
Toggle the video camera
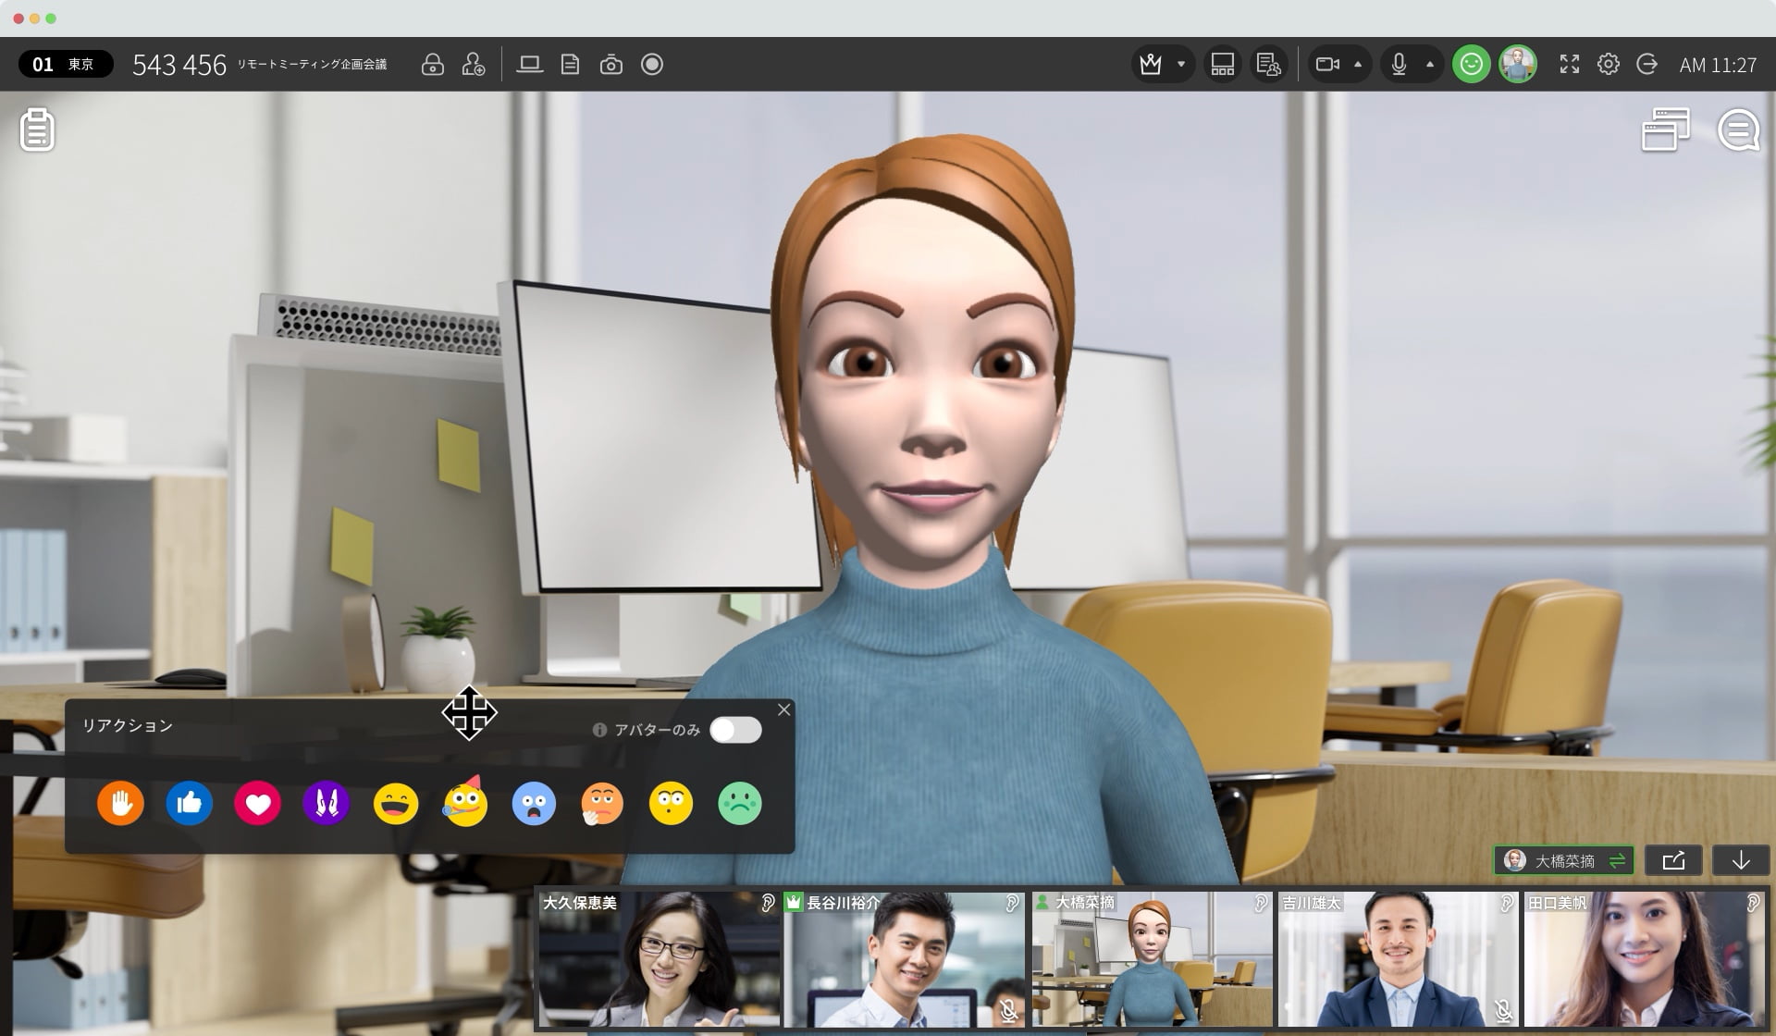pyautogui.click(x=1328, y=65)
